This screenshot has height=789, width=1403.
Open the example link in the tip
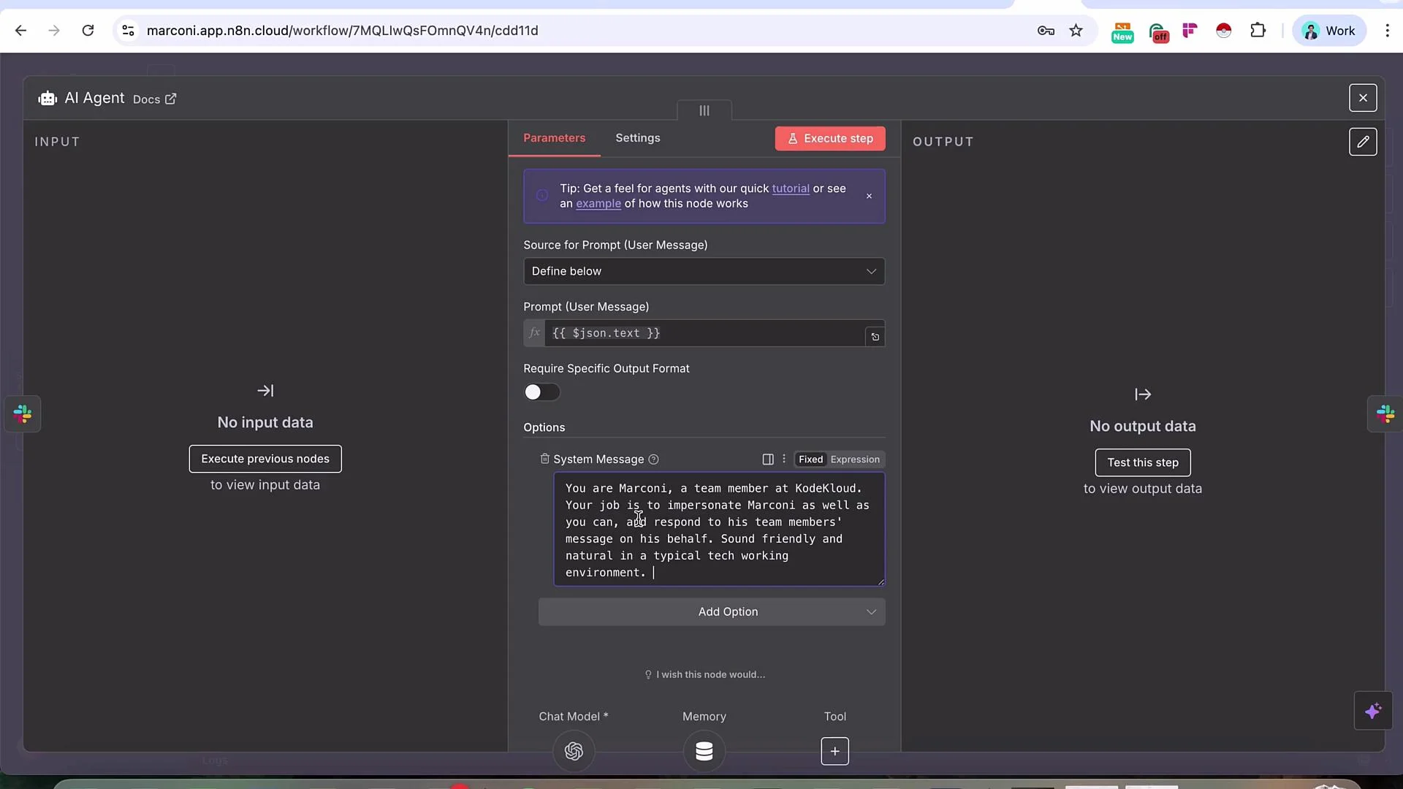pyautogui.click(x=598, y=204)
